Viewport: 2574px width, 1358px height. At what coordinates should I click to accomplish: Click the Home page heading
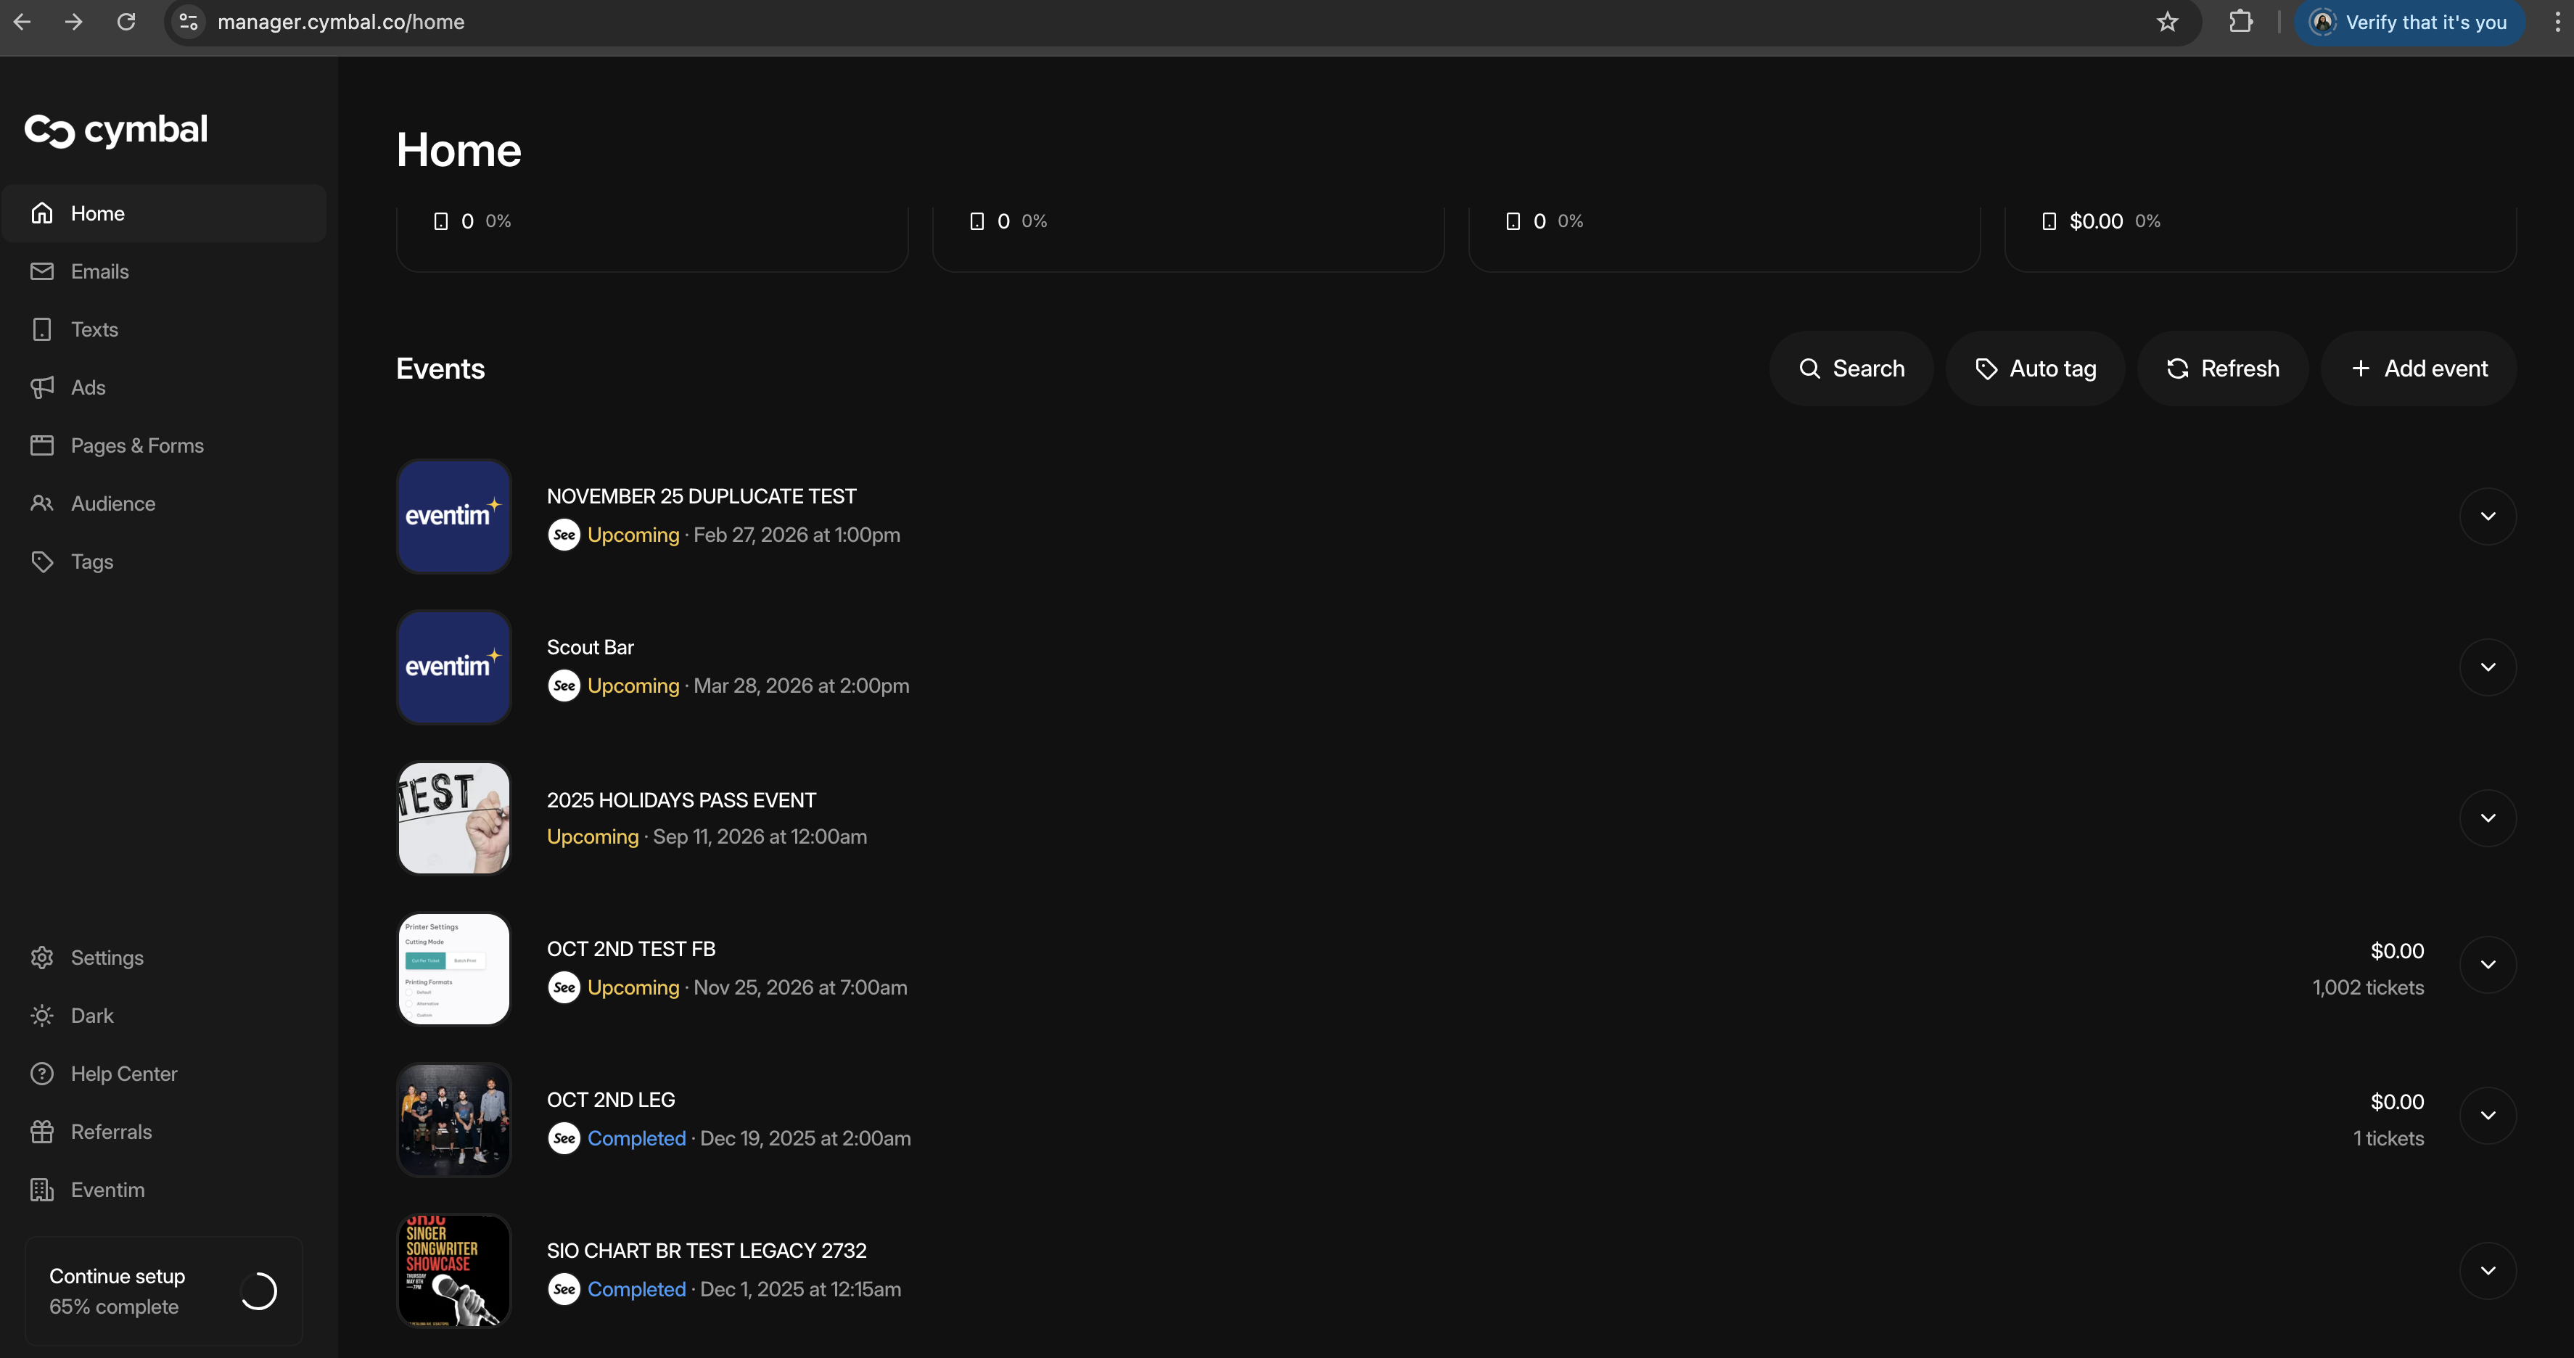459,150
